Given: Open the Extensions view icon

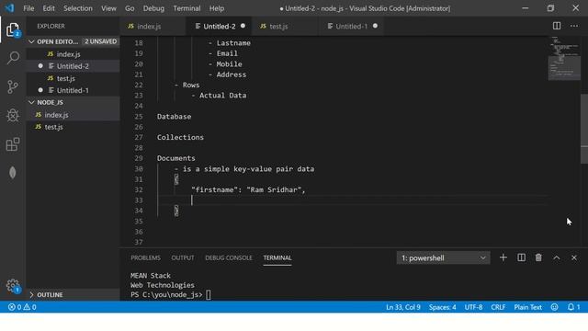Looking at the screenshot, I should 13,144.
